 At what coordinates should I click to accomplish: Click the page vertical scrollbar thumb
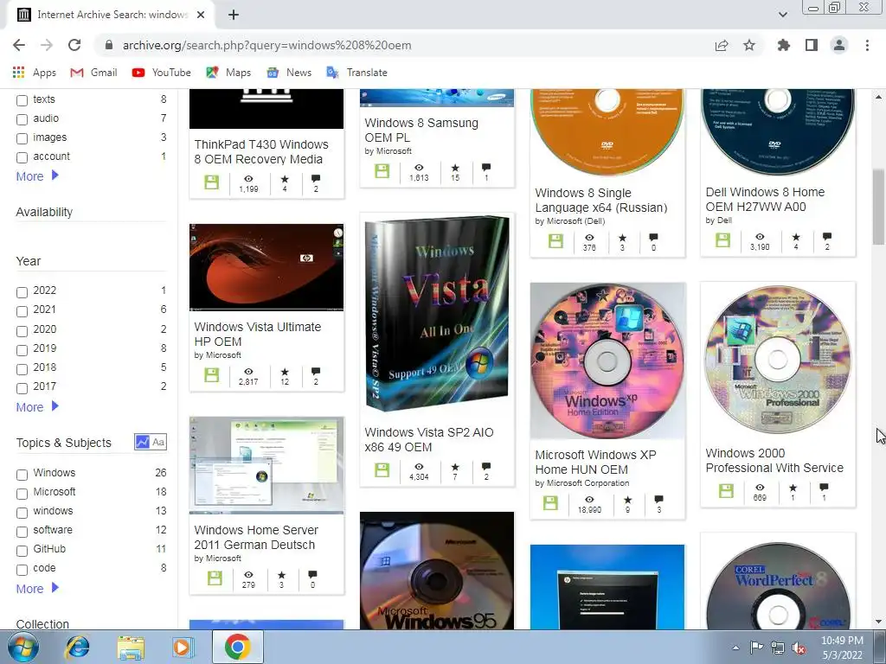(878, 207)
